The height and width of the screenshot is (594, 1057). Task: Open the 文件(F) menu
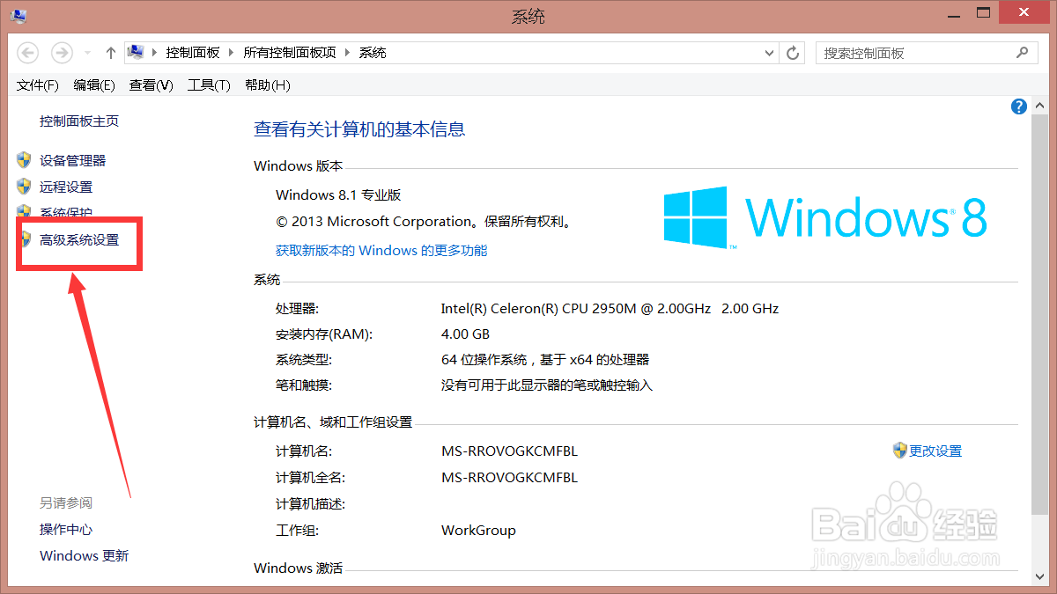38,85
